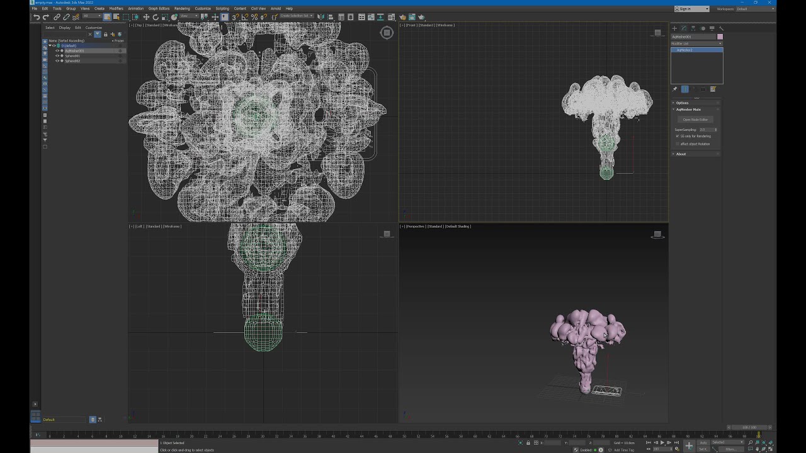Viewport: 806px width, 453px height.
Task: Open the Hierarchy panel icon
Action: [693, 28]
